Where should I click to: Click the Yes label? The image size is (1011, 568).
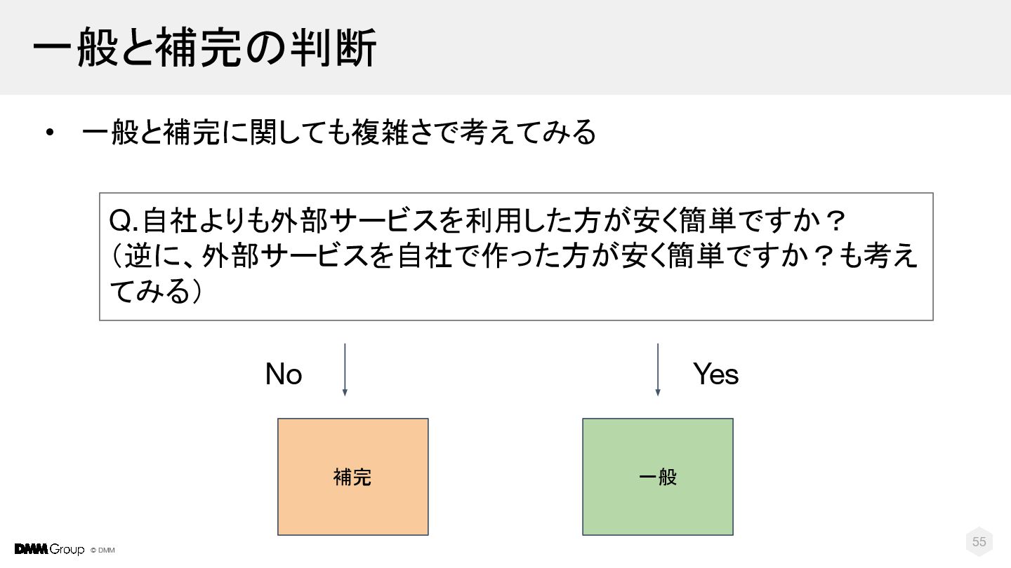tap(715, 374)
